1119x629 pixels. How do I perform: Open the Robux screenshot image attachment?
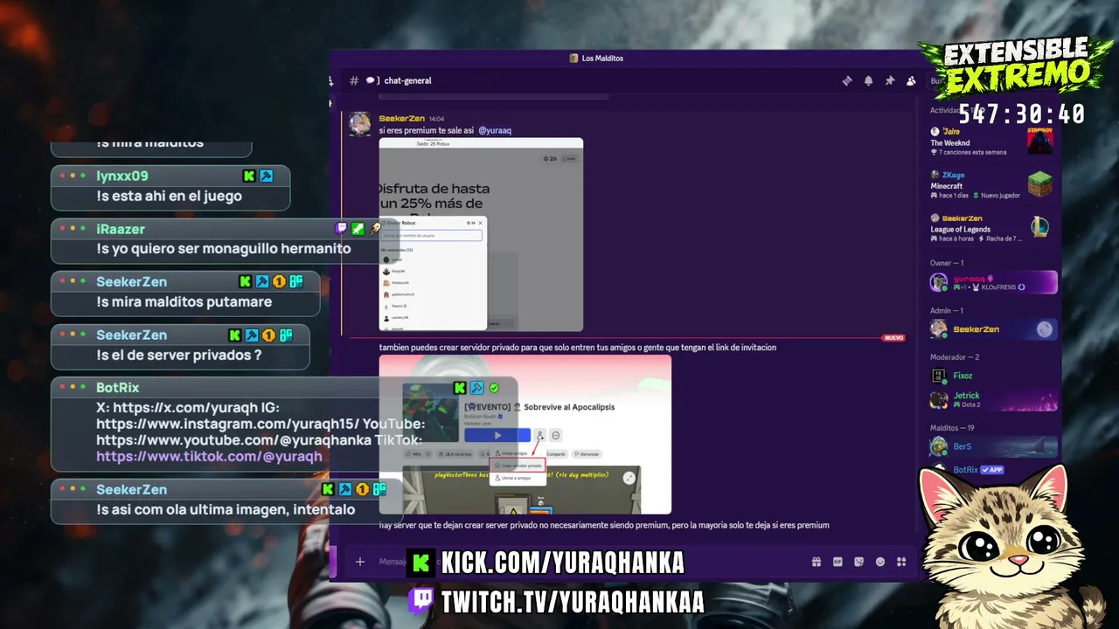coord(481,235)
